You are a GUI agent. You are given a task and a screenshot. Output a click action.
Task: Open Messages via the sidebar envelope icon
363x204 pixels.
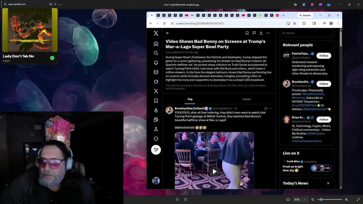(x=156, y=72)
